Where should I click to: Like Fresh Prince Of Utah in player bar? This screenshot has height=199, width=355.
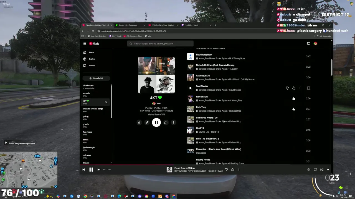[x=233, y=170]
